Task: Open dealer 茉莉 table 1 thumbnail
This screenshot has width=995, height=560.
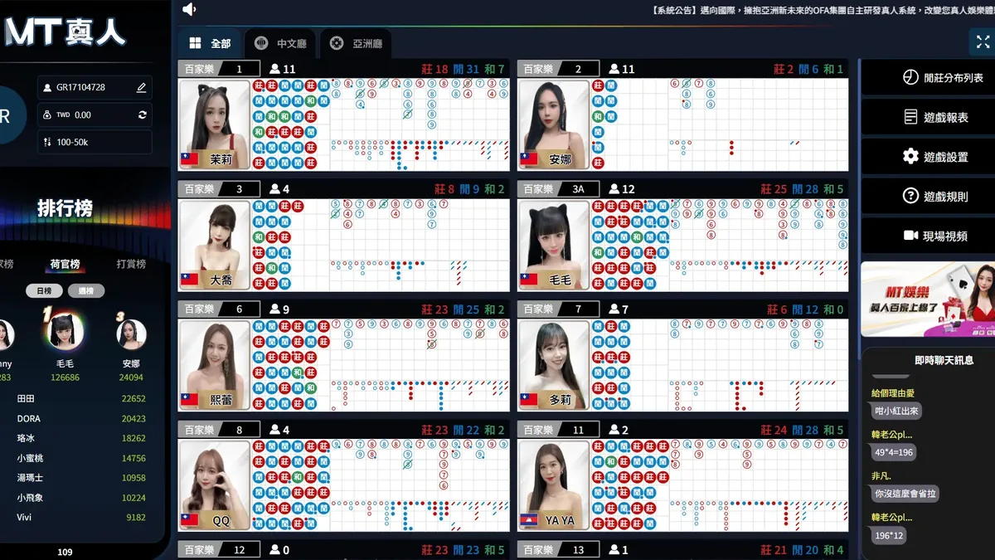Action: point(215,125)
